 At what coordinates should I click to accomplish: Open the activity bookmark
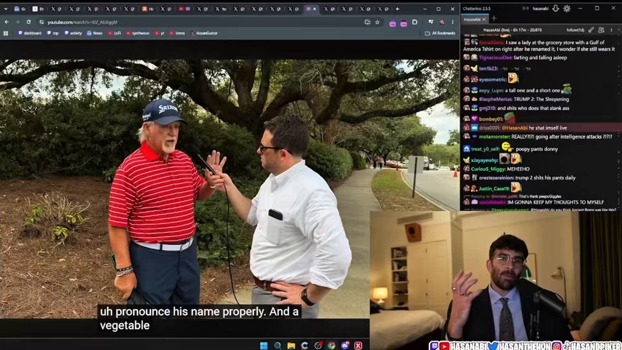[73, 33]
